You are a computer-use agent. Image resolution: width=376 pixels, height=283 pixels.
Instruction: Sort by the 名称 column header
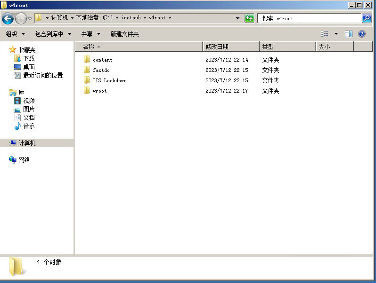coord(139,47)
